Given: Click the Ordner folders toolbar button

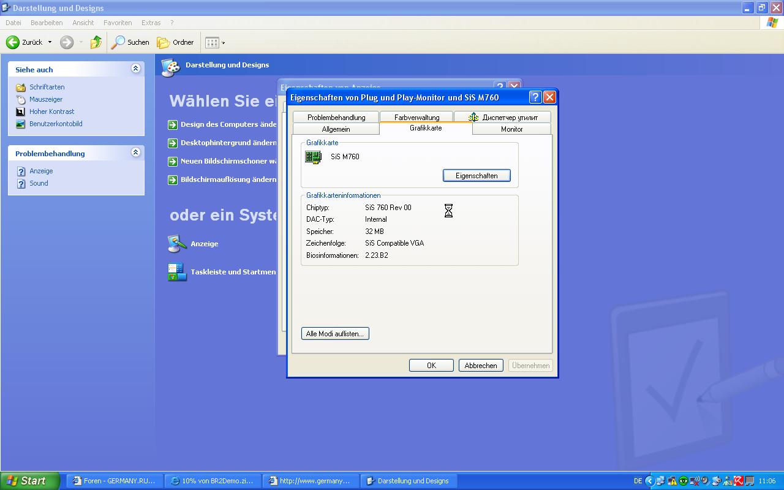Looking at the screenshot, I should tap(175, 42).
